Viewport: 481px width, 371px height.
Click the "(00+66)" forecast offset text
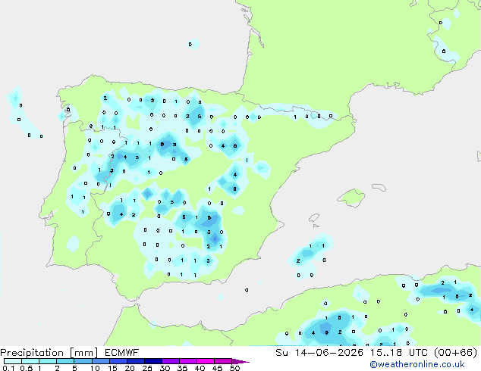(455, 353)
